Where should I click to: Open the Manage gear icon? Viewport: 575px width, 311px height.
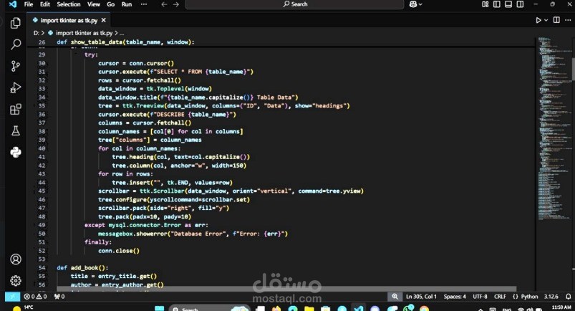pos(16,281)
